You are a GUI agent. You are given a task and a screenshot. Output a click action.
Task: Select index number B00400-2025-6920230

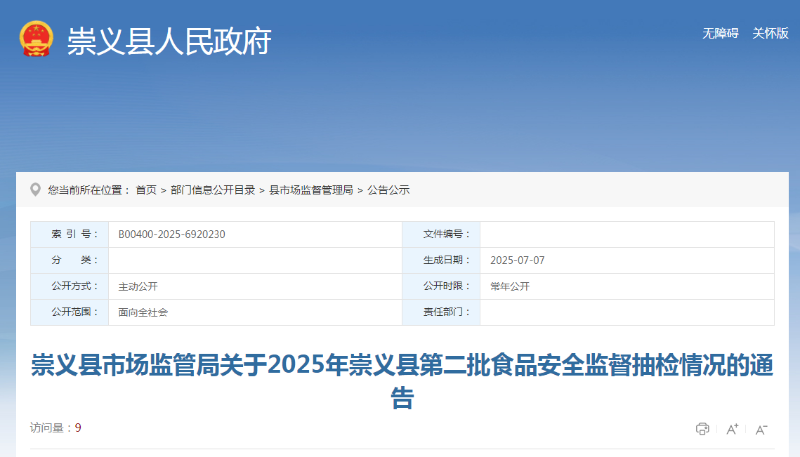[x=172, y=234]
